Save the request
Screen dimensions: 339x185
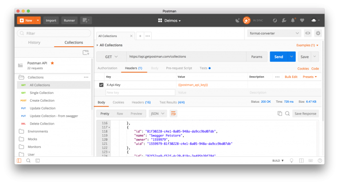pos(305,57)
